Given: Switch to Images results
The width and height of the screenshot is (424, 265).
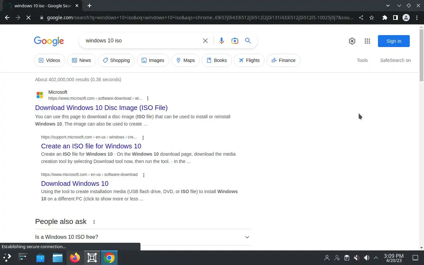Looking at the screenshot, I should (153, 60).
